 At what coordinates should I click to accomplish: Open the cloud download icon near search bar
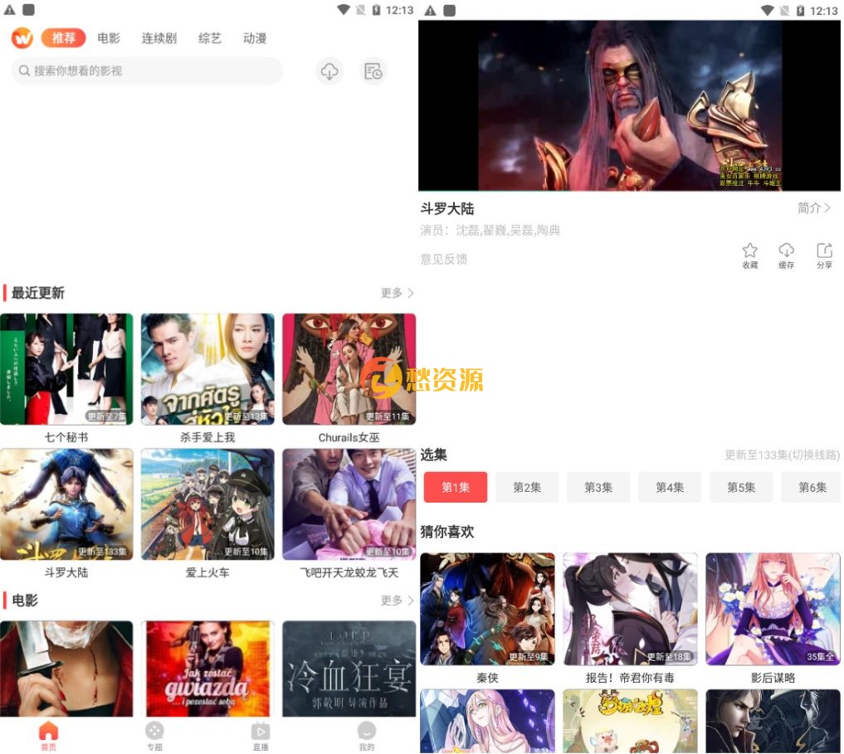click(329, 71)
